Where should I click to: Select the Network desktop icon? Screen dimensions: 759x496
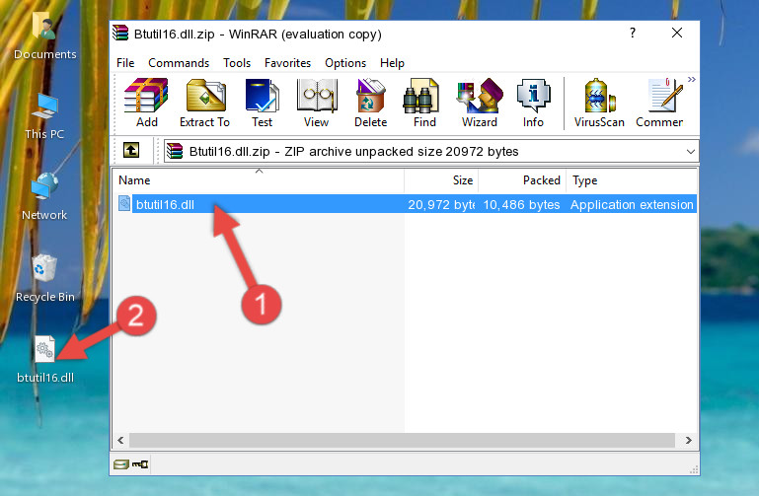coord(44,197)
